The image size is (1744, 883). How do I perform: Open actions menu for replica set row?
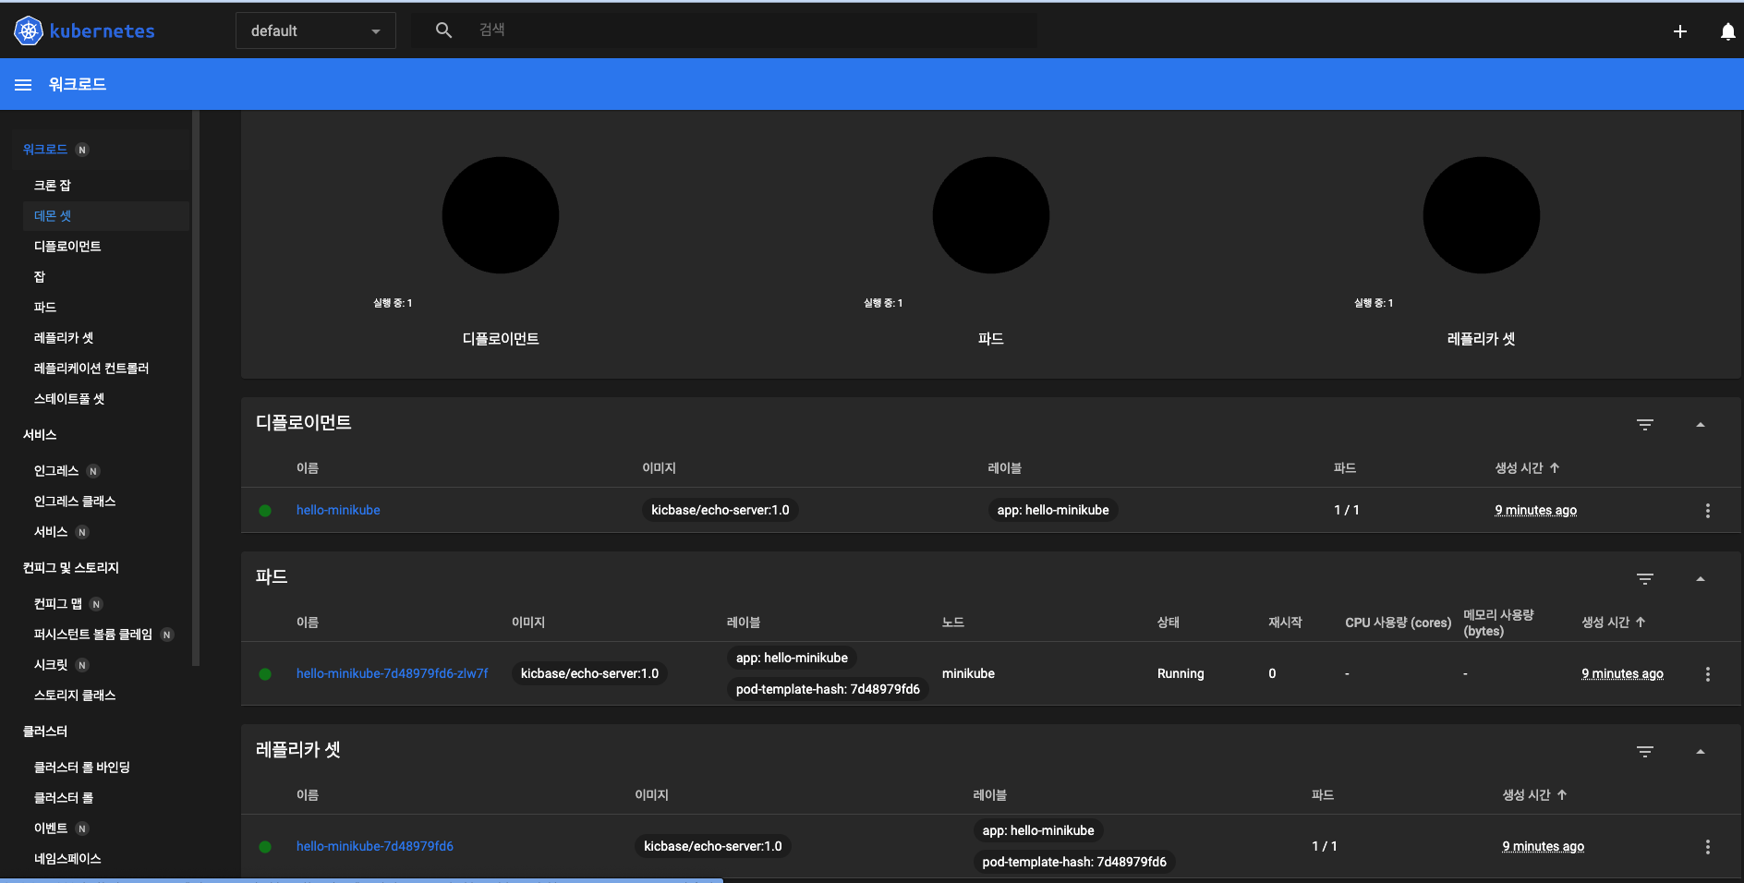tap(1707, 847)
